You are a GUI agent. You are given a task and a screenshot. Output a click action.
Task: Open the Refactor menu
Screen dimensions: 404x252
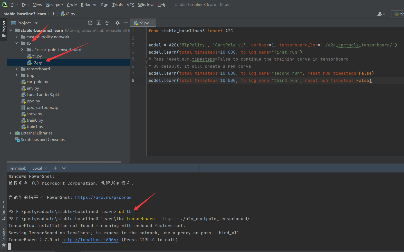(89, 5)
